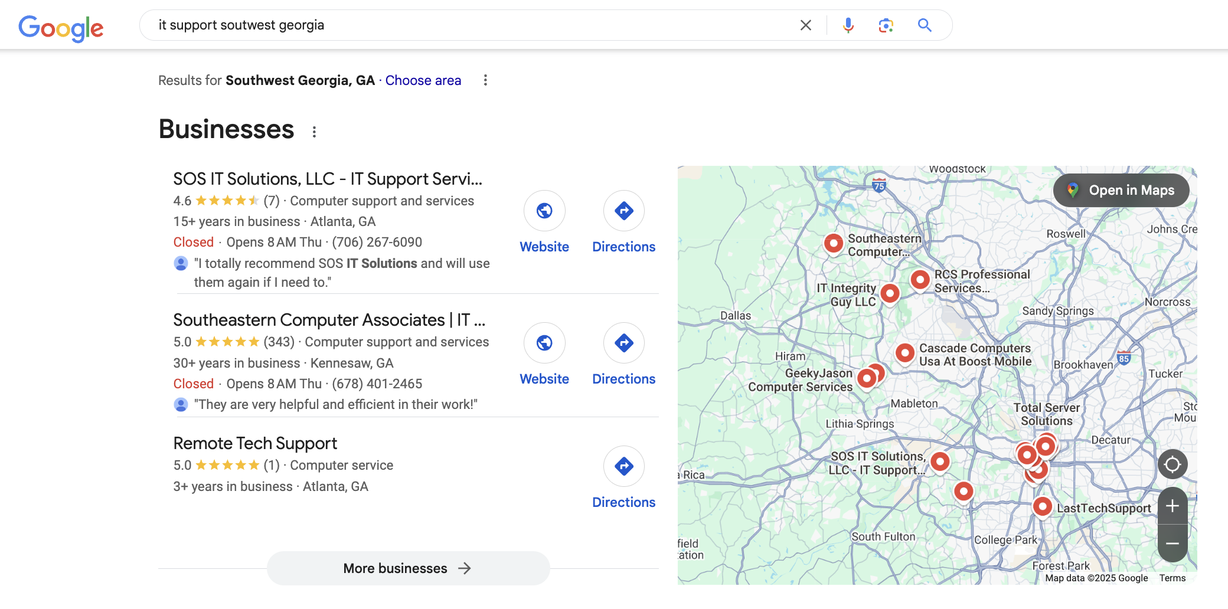Open SOS IT Solutions website globe icon
Screen dimensions: 1228x609
pyautogui.click(x=544, y=211)
